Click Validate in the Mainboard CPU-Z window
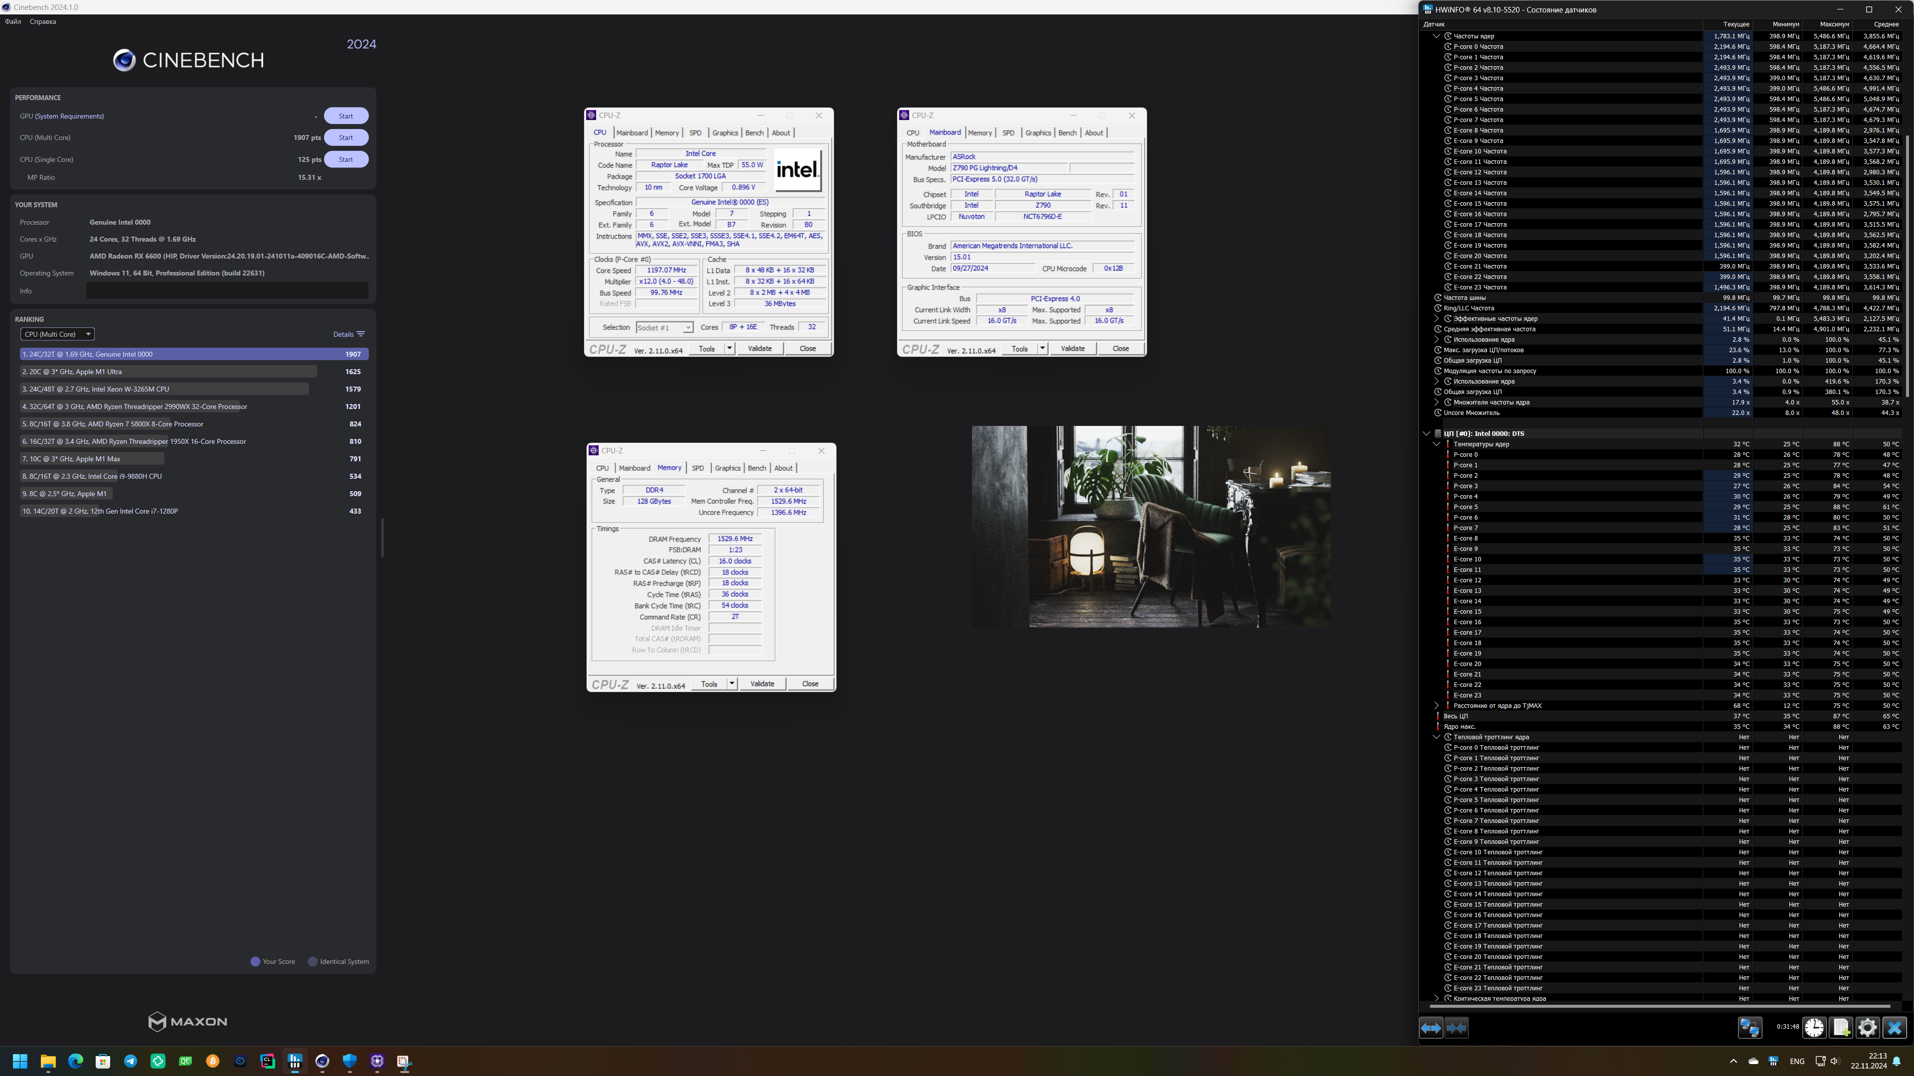Screen dimensions: 1914x1076 coord(1072,349)
